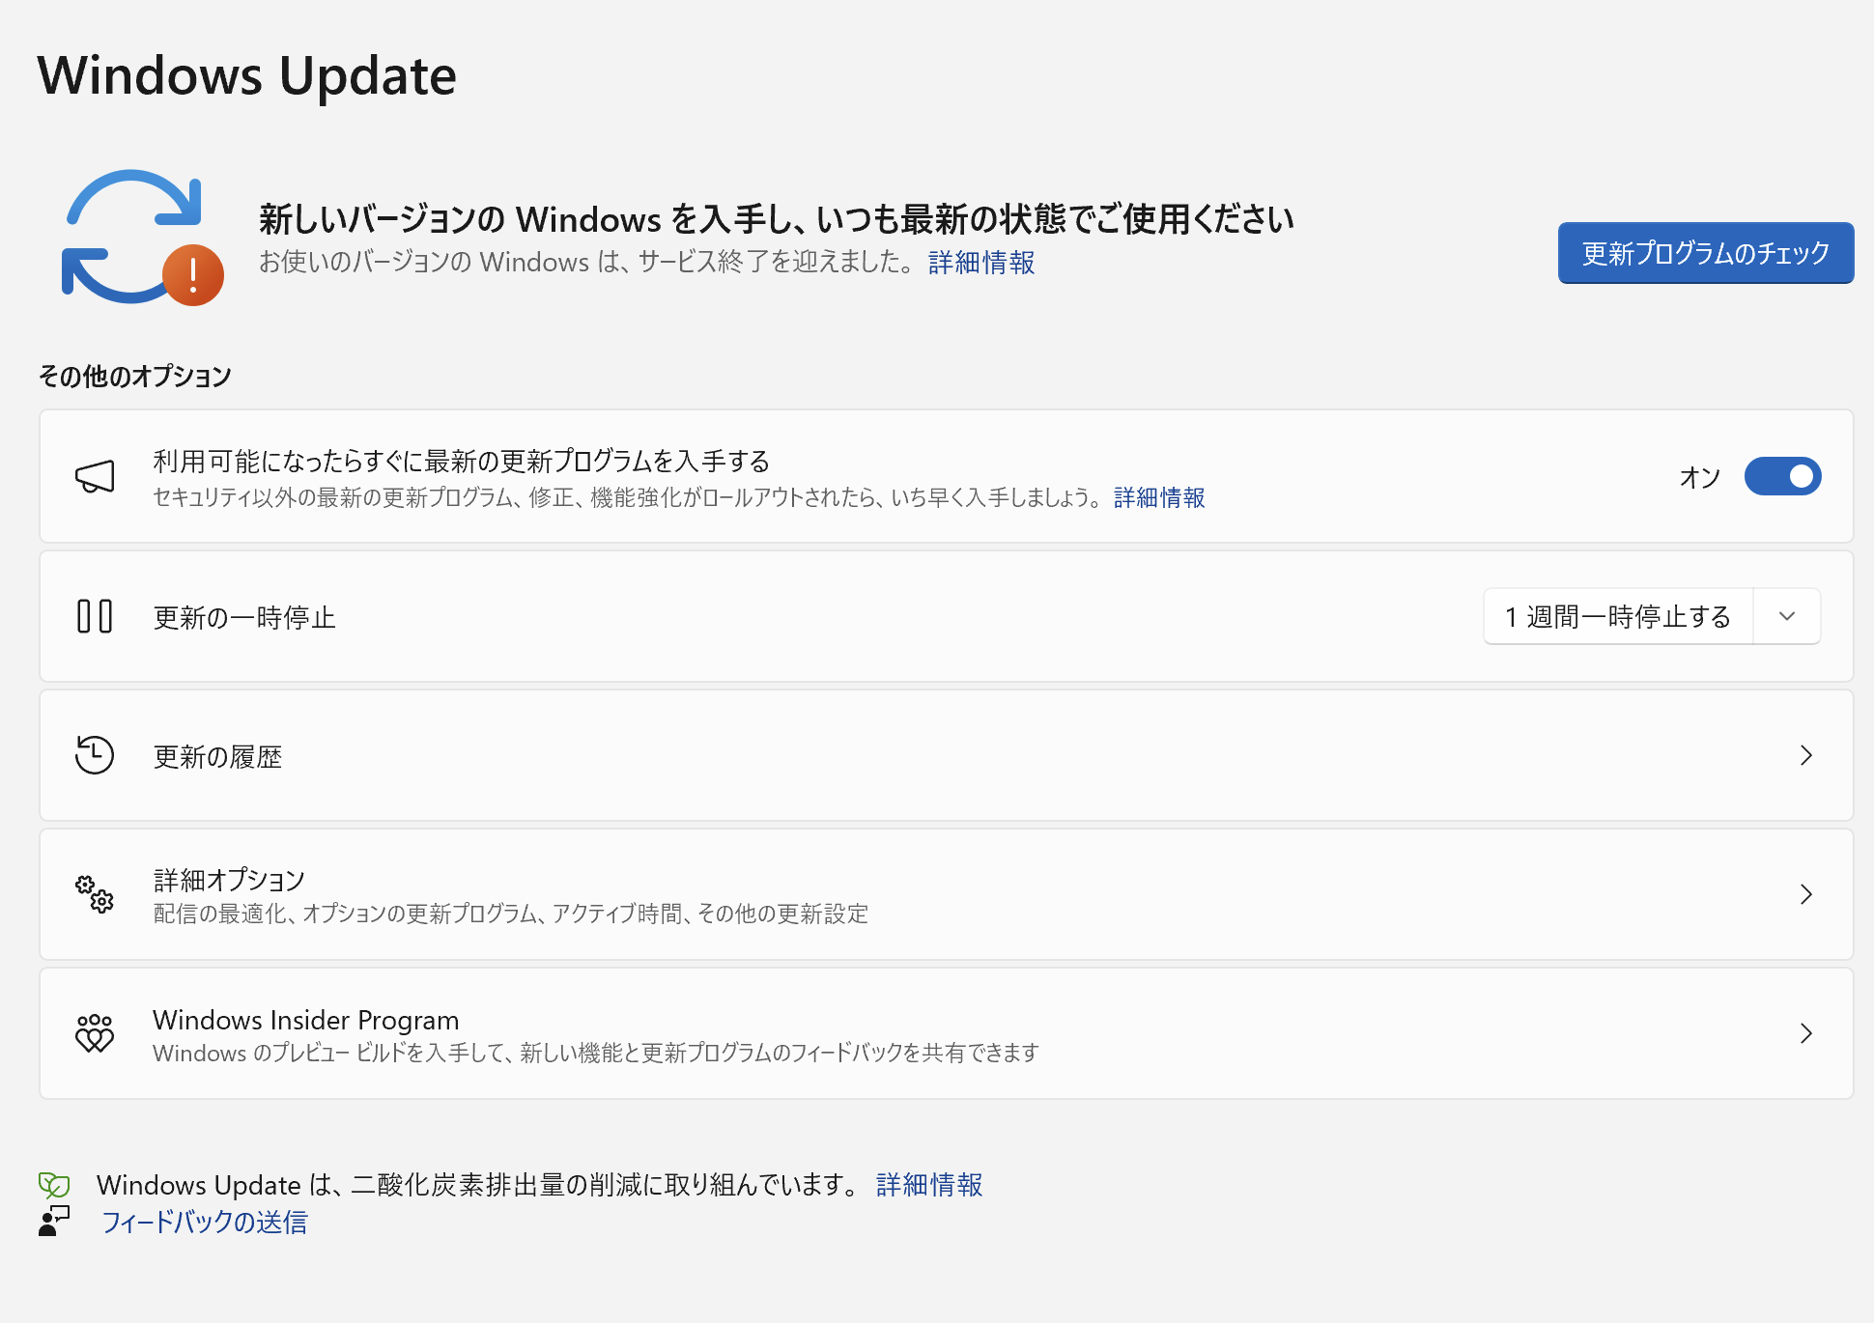Image resolution: width=1874 pixels, height=1323 pixels.
Task: Click the megaphone icon for latest updates
Action: [95, 476]
